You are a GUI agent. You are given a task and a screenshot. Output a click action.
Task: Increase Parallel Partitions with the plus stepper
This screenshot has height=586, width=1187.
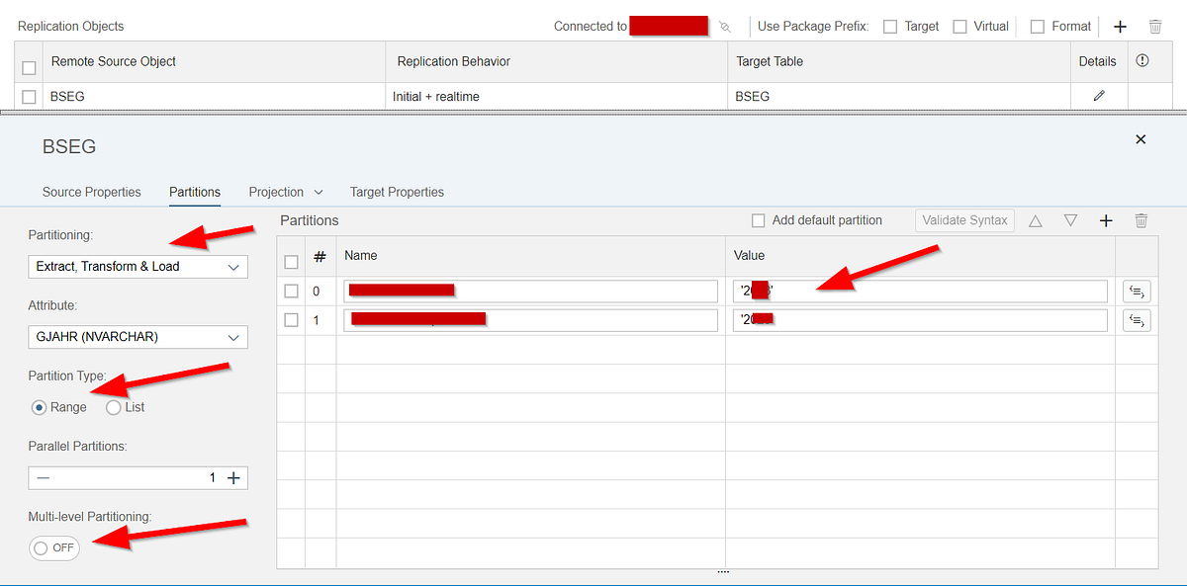click(x=233, y=477)
